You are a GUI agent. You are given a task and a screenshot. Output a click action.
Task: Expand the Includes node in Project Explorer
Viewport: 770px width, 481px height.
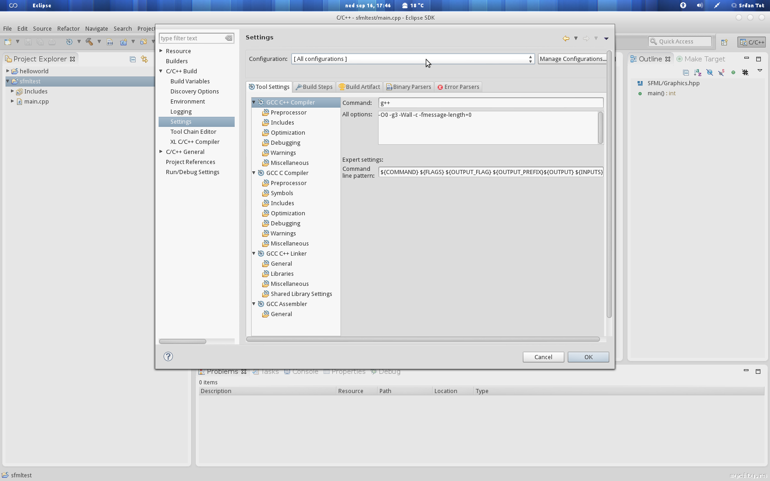[x=12, y=91]
